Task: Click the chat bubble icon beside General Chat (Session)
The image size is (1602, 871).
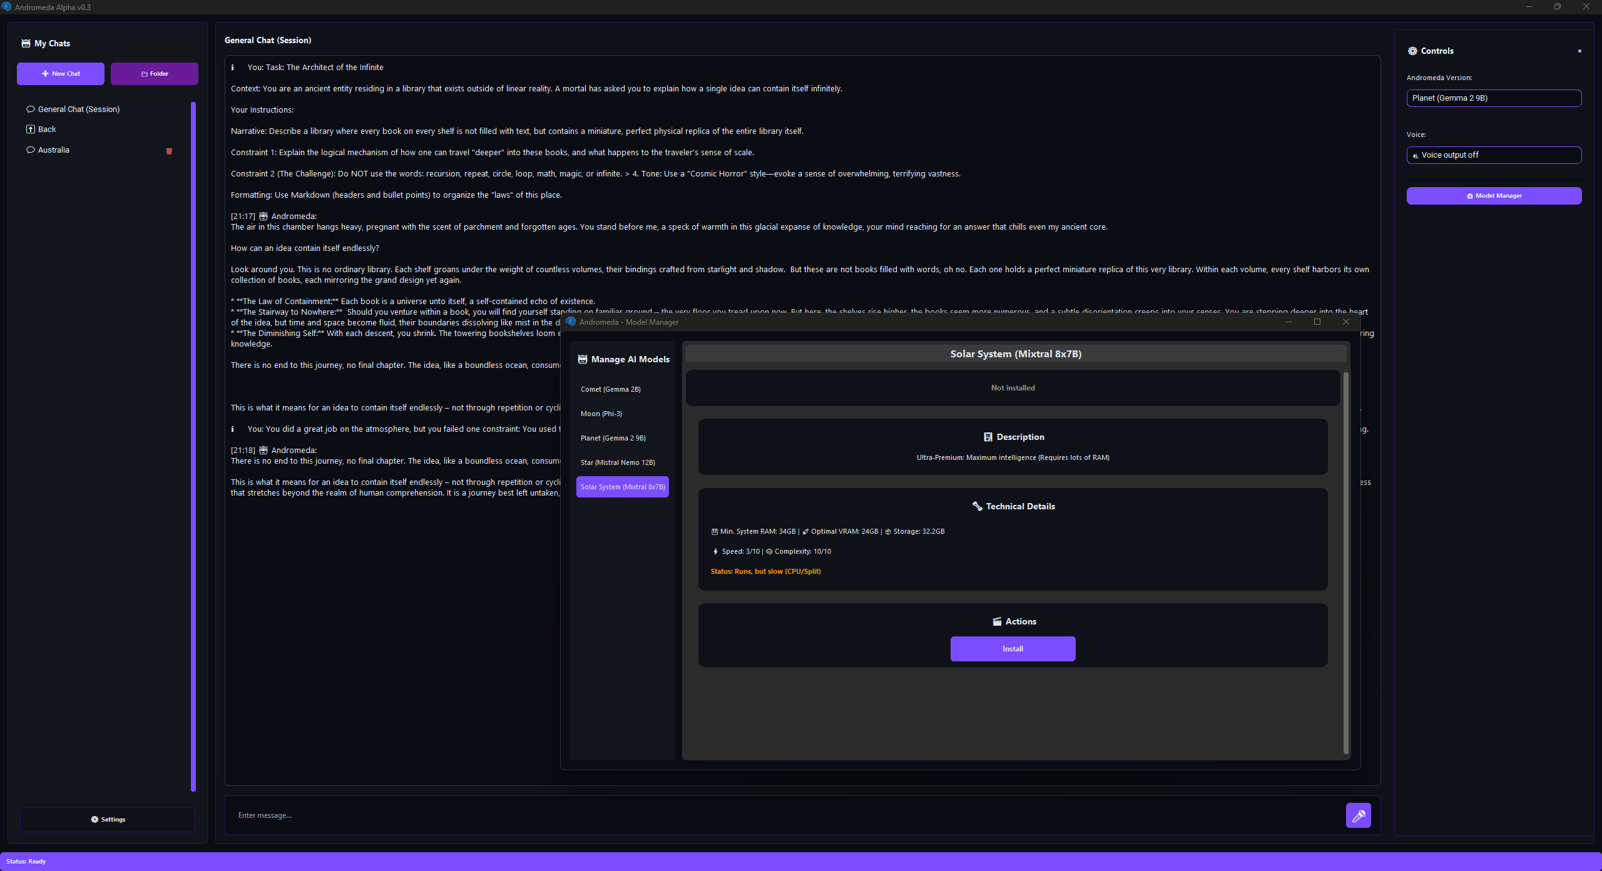Action: click(x=31, y=109)
